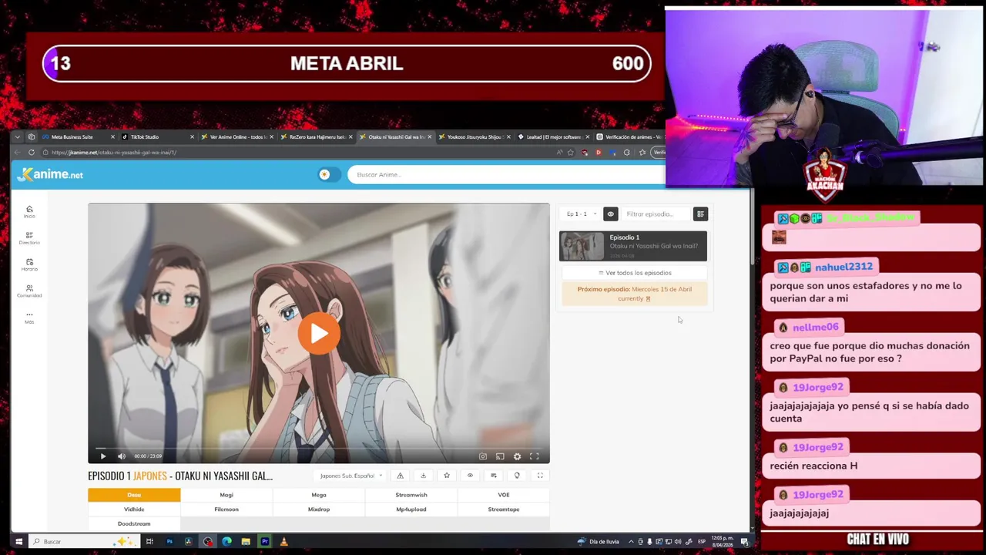Click the browser address bar URL
The image size is (986, 555).
click(114, 153)
